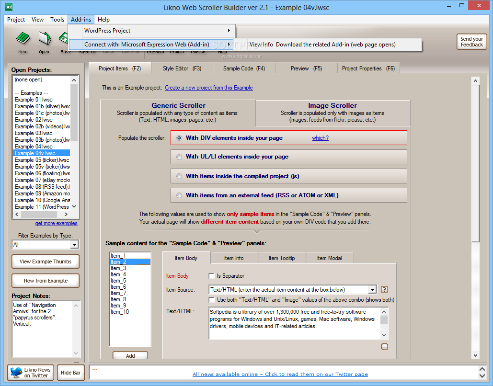Select Example 01.lwsc in the list
The width and height of the screenshot is (493, 386).
[42, 100]
